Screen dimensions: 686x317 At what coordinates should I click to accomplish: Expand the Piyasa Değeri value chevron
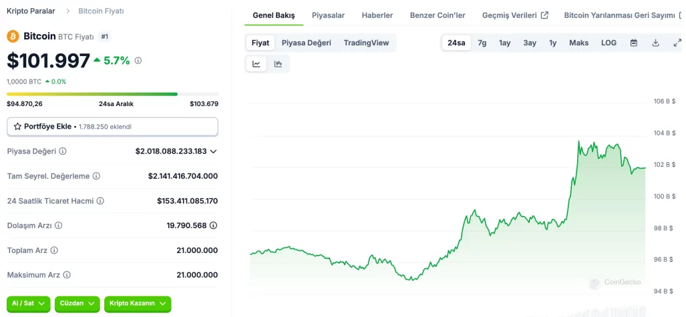214,151
